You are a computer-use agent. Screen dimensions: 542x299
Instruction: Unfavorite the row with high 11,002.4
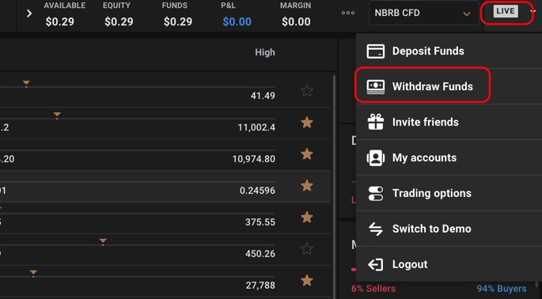click(x=307, y=123)
